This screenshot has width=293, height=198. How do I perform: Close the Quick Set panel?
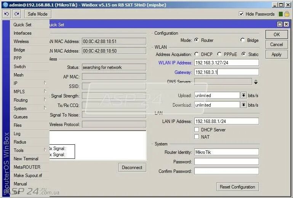286,24
